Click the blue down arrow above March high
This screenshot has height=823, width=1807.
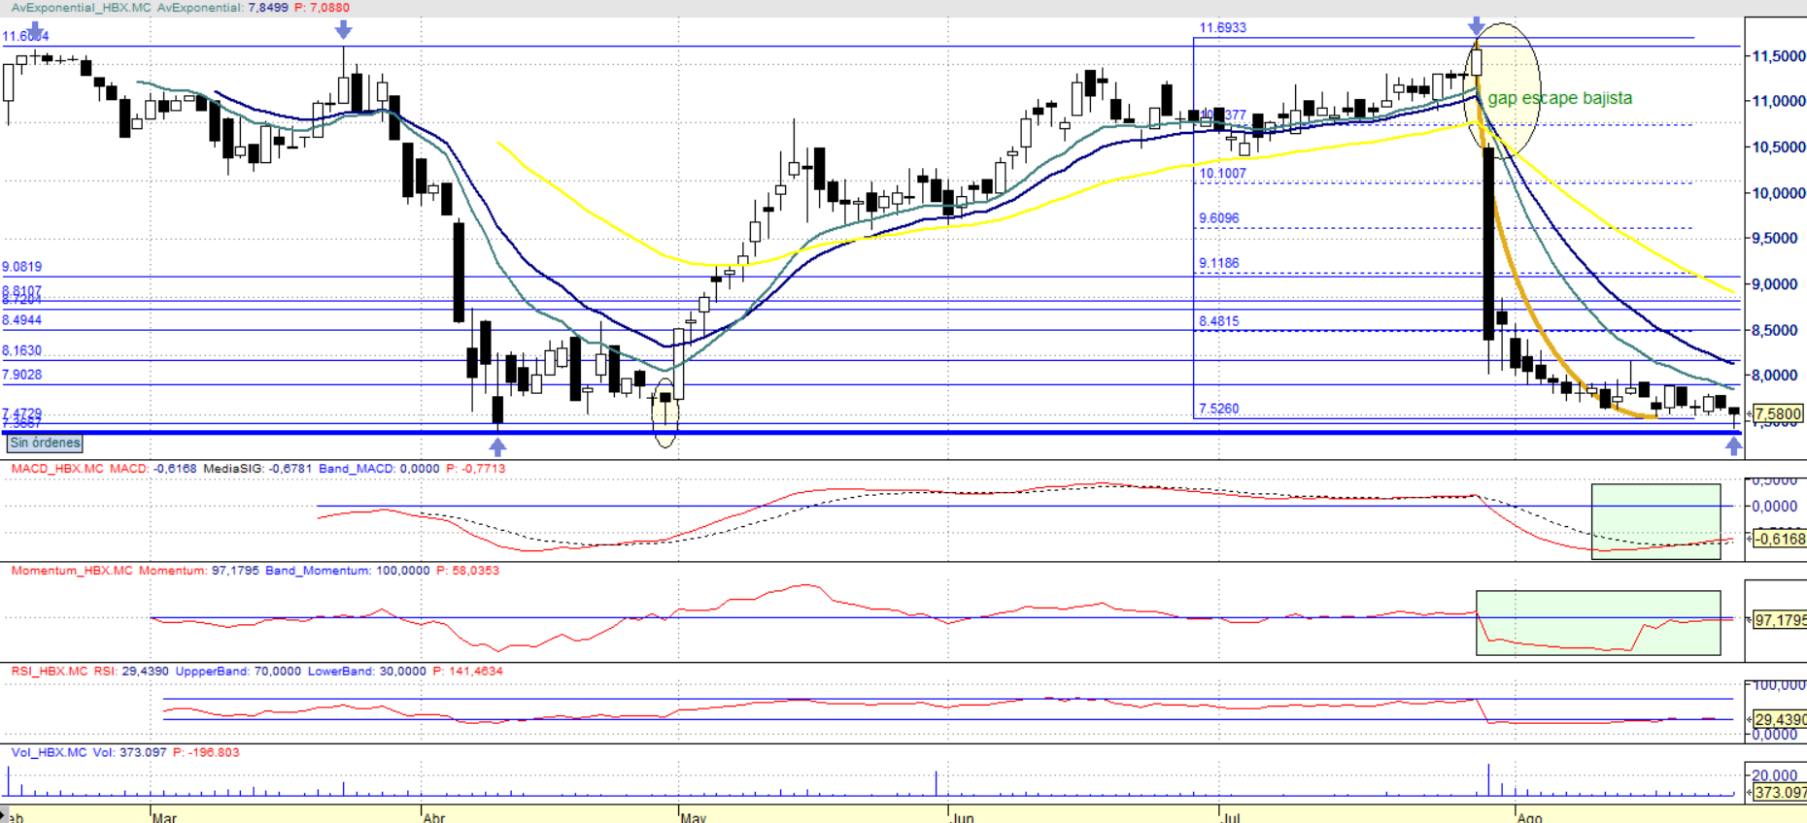343,31
